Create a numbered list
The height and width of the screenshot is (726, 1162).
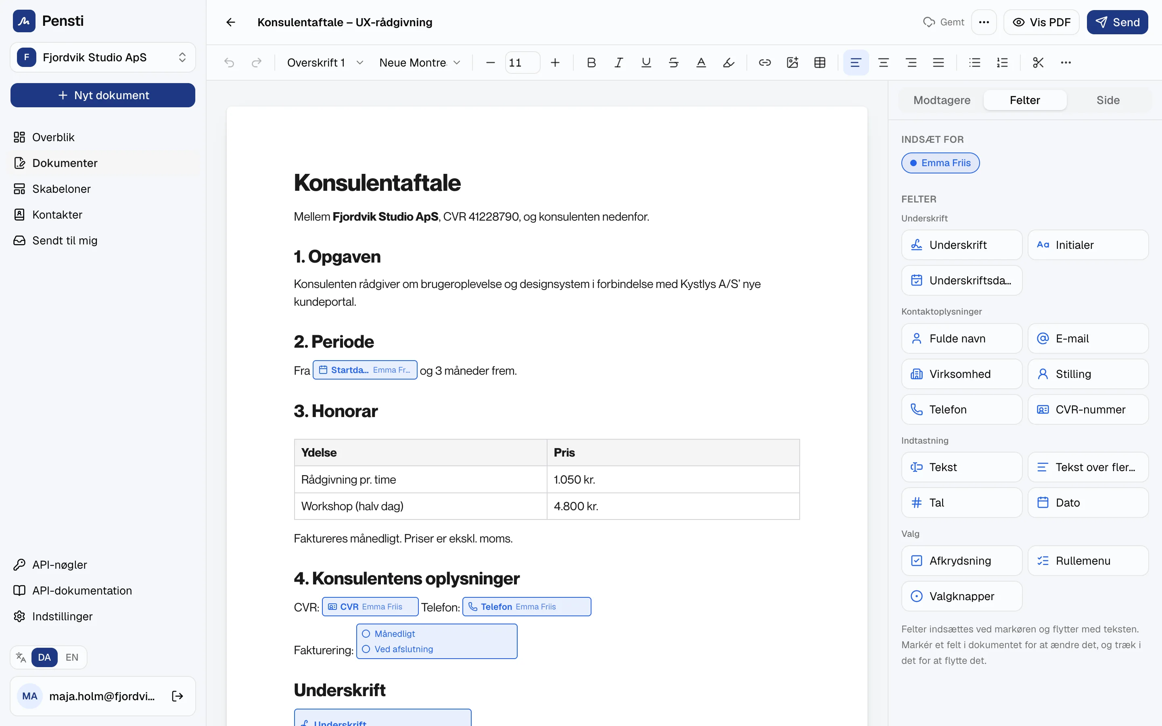click(x=1002, y=63)
